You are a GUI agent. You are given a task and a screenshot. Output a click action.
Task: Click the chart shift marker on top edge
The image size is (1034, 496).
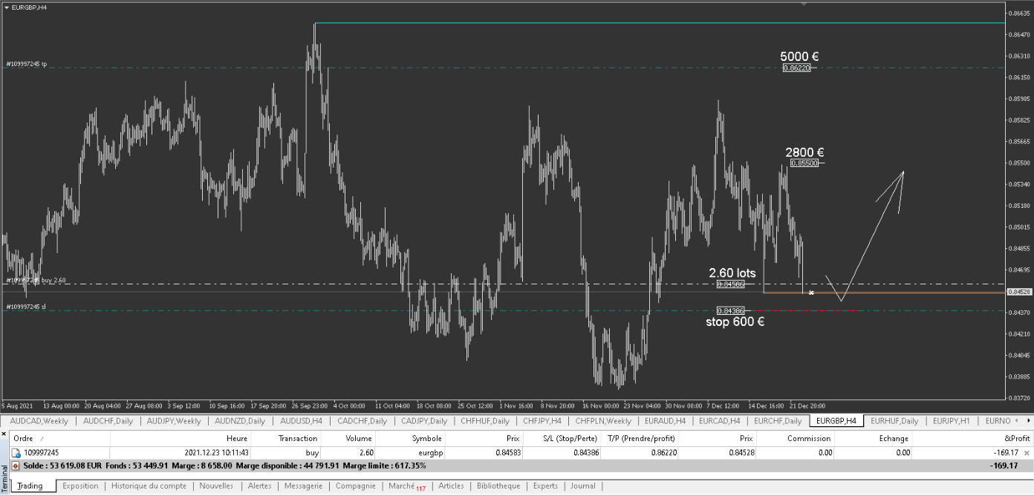coord(802,4)
